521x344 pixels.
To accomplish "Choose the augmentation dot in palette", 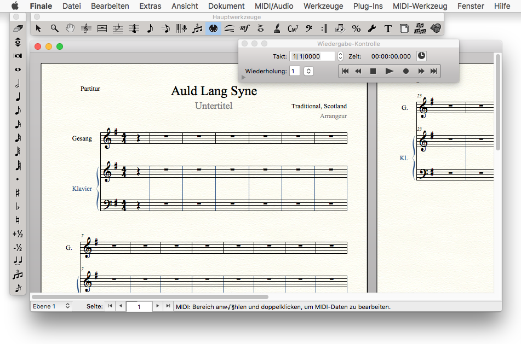I will pos(18,179).
